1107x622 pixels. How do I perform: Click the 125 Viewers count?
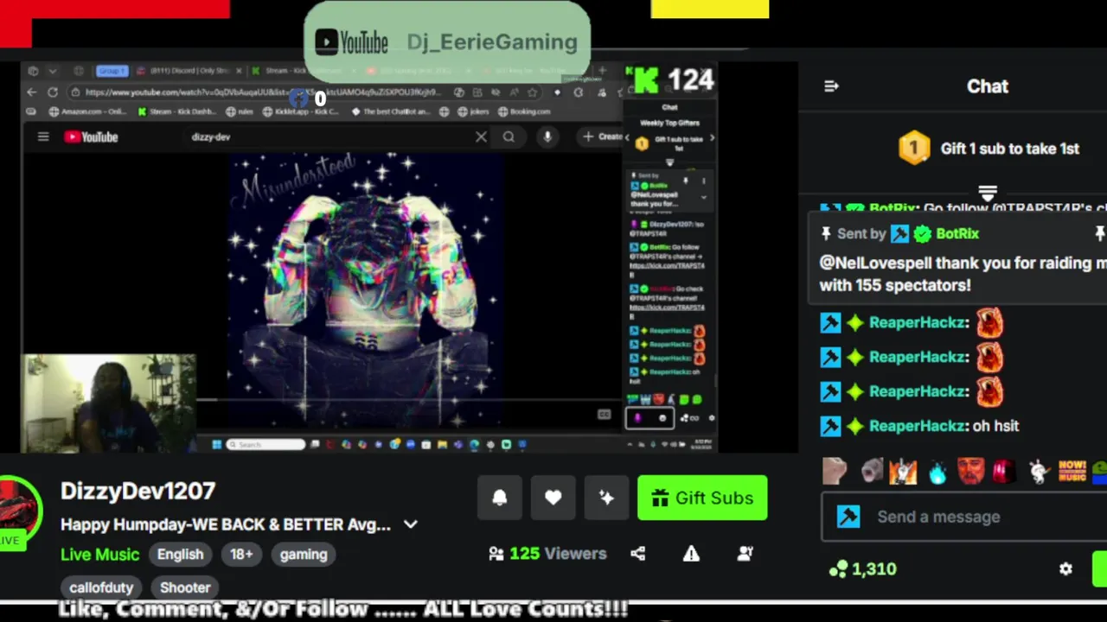pos(548,554)
